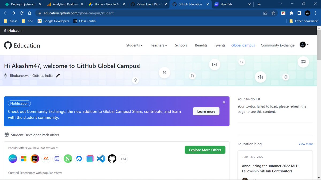Viewport: 321px width, 180px height.
Task: Click the gift icon beside Student Developer Pack offers
Action: (7, 135)
